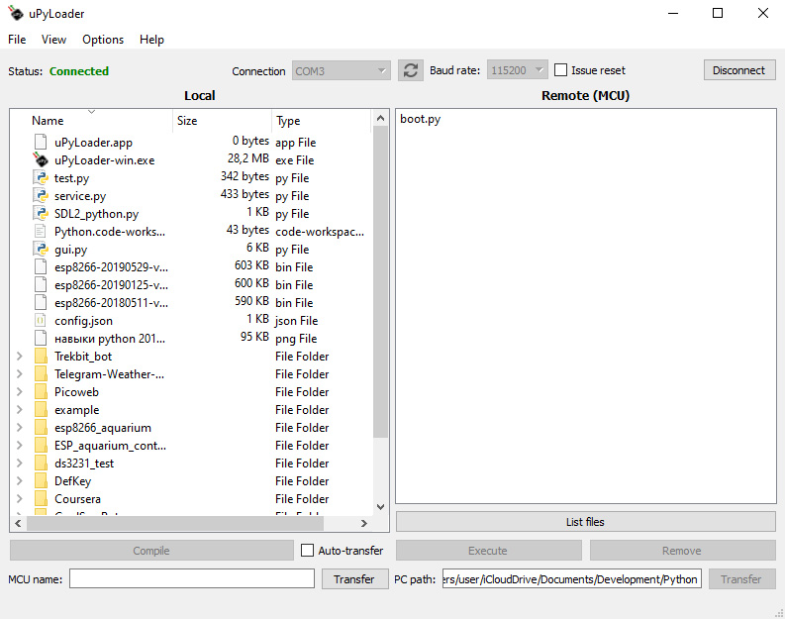Open the Connection COM3 dropdown

pos(341,70)
